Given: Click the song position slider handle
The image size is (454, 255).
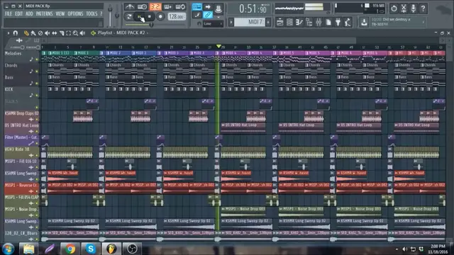Looking at the screenshot, I should 151,25.
